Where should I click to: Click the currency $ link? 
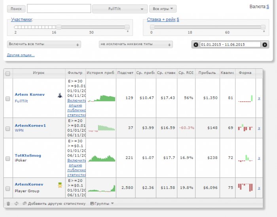(x=268, y=7)
